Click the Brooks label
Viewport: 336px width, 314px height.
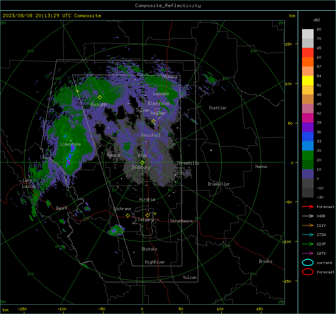(x=265, y=261)
